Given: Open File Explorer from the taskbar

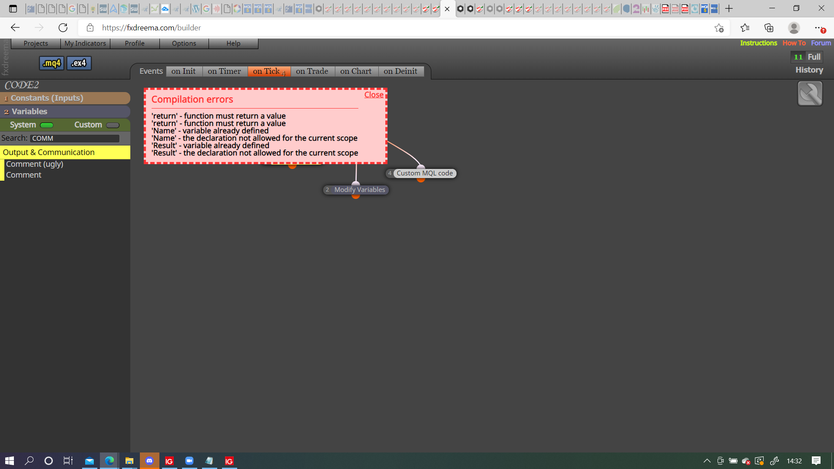Looking at the screenshot, I should click(129, 461).
